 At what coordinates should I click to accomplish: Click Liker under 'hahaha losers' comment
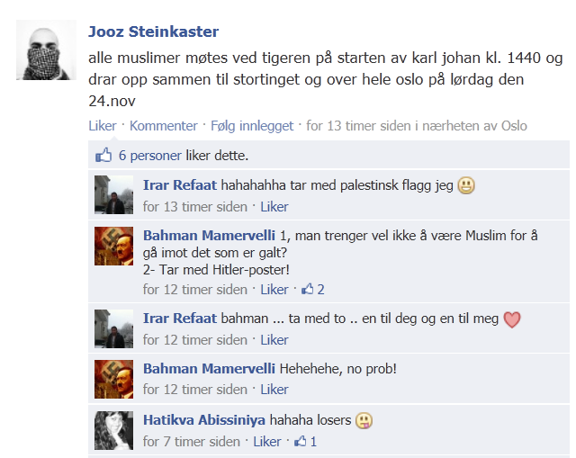(267, 442)
